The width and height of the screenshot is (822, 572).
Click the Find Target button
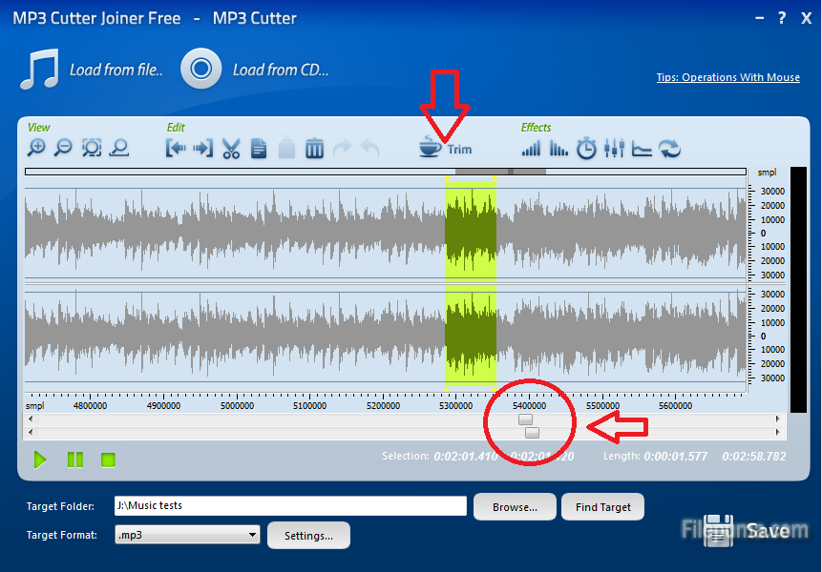pyautogui.click(x=602, y=506)
